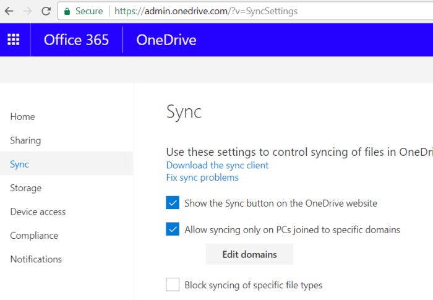The height and width of the screenshot is (300, 433).
Task: Go to Sharing settings in the sidebar
Action: coord(25,140)
